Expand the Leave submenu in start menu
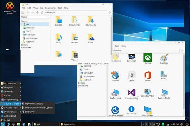This screenshot has height=127, width=191. [11, 120]
